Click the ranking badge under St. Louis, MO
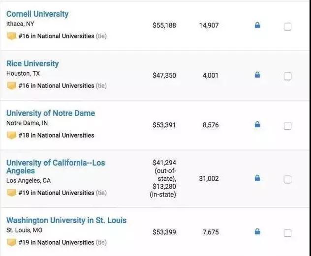Viewport: 311px width, 256px height. click(x=11, y=242)
